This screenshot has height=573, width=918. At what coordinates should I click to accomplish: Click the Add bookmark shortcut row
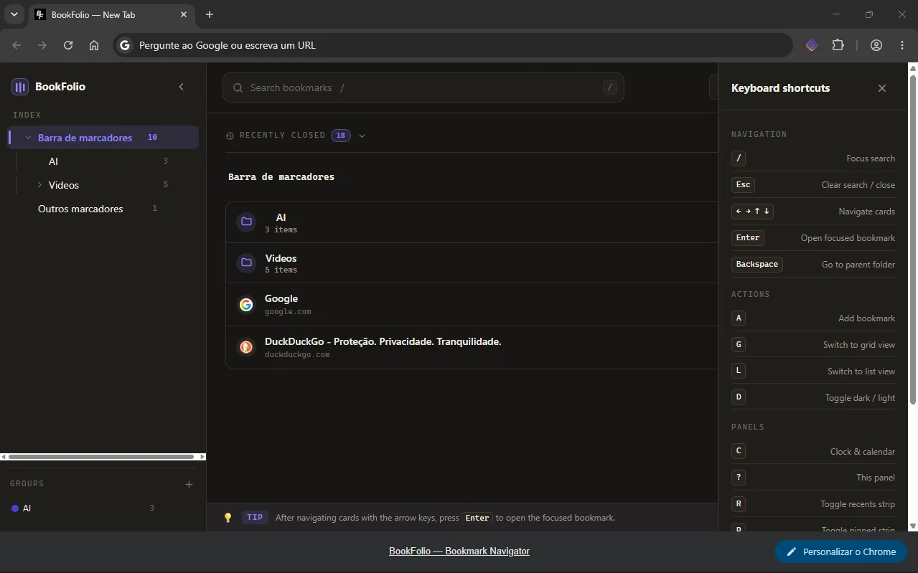(x=813, y=318)
